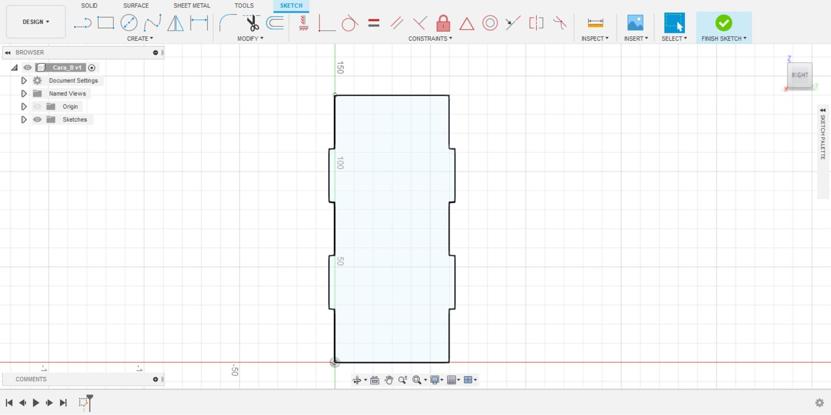Select the Line tool

click(82, 23)
